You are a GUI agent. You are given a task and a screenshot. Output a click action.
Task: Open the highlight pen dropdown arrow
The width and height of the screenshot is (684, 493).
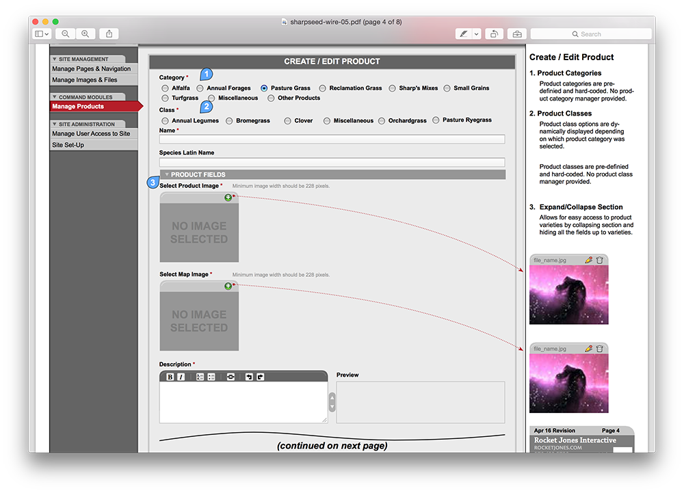coord(477,34)
